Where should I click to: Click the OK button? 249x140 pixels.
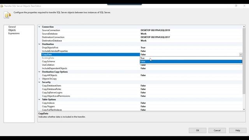click(x=198, y=131)
